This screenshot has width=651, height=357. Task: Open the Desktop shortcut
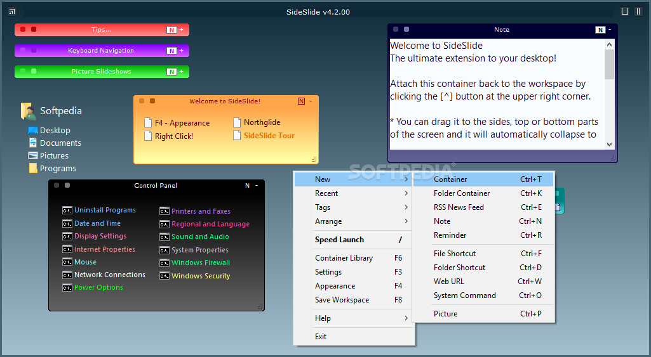pos(50,130)
